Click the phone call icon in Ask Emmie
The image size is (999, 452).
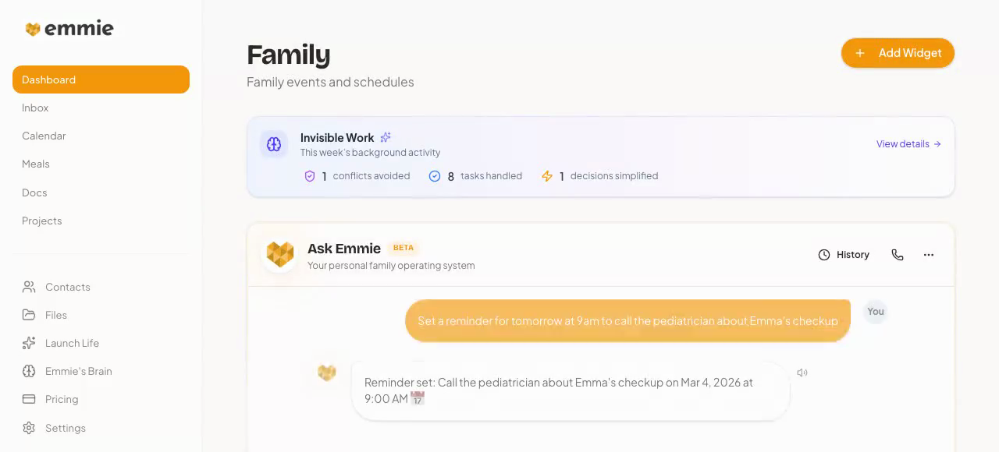coord(898,255)
